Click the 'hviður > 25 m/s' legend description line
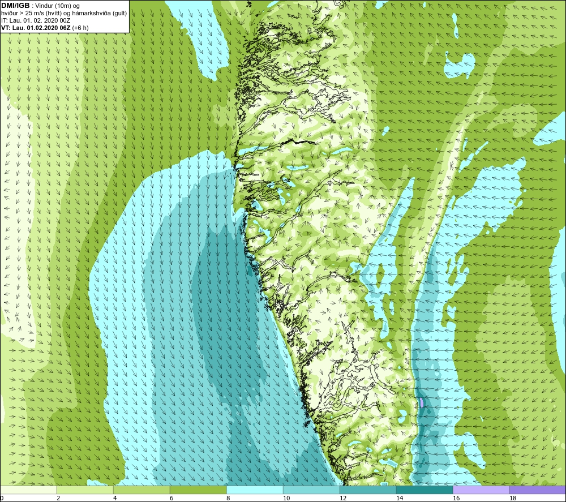Image resolution: width=566 pixels, height=502 pixels. tap(64, 14)
